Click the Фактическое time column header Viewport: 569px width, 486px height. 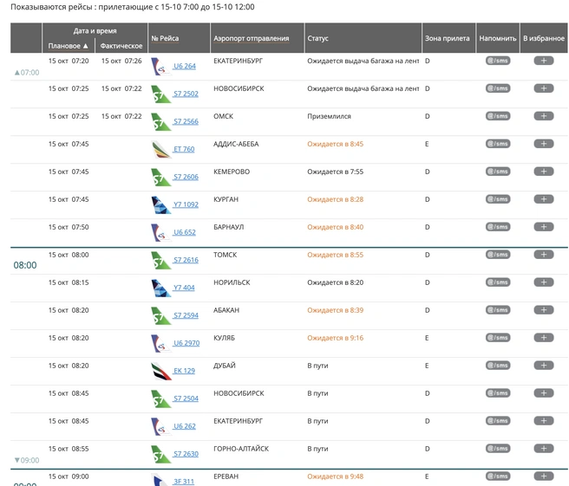(121, 46)
